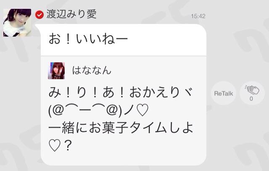This screenshot has height=171, width=269.
Task: Tap the clapping hands icon
Action: pos(252,90)
